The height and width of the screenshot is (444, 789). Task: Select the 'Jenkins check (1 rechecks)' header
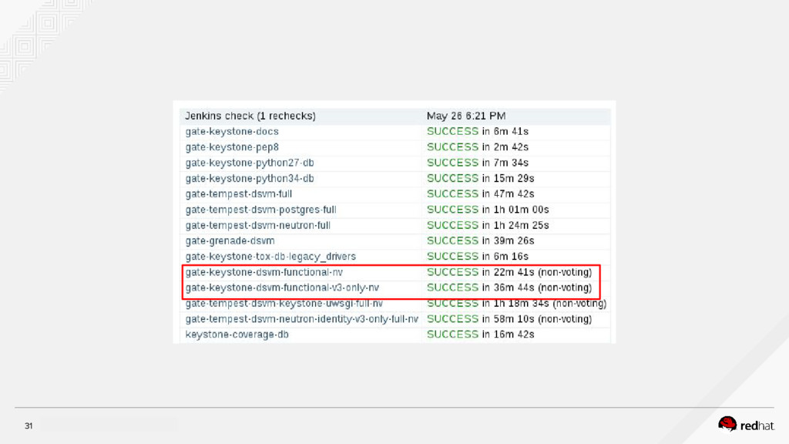[250, 116]
